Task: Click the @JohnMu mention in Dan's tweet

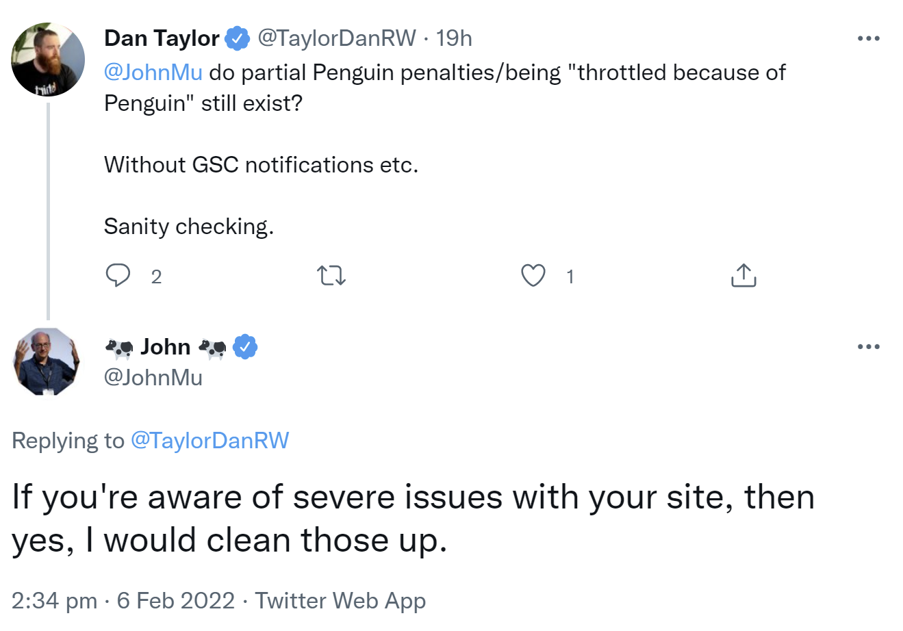Action: 153,73
